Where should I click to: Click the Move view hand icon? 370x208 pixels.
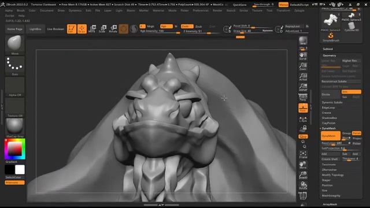(303, 165)
